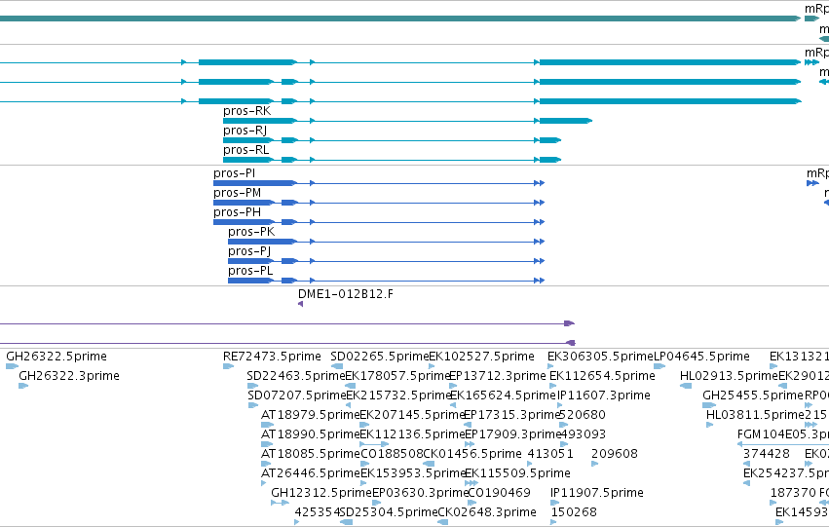829x527 pixels.
Task: Click the feature labeled 187370
Action: (x=793, y=493)
